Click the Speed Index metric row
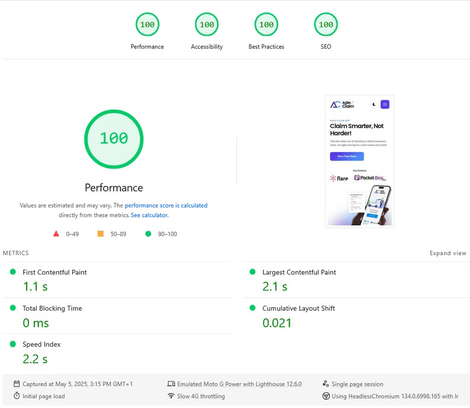470x408 pixels. click(117, 352)
